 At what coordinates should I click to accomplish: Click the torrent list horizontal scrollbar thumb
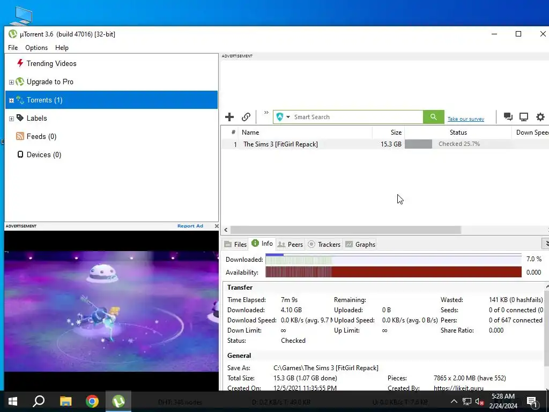[346, 230]
